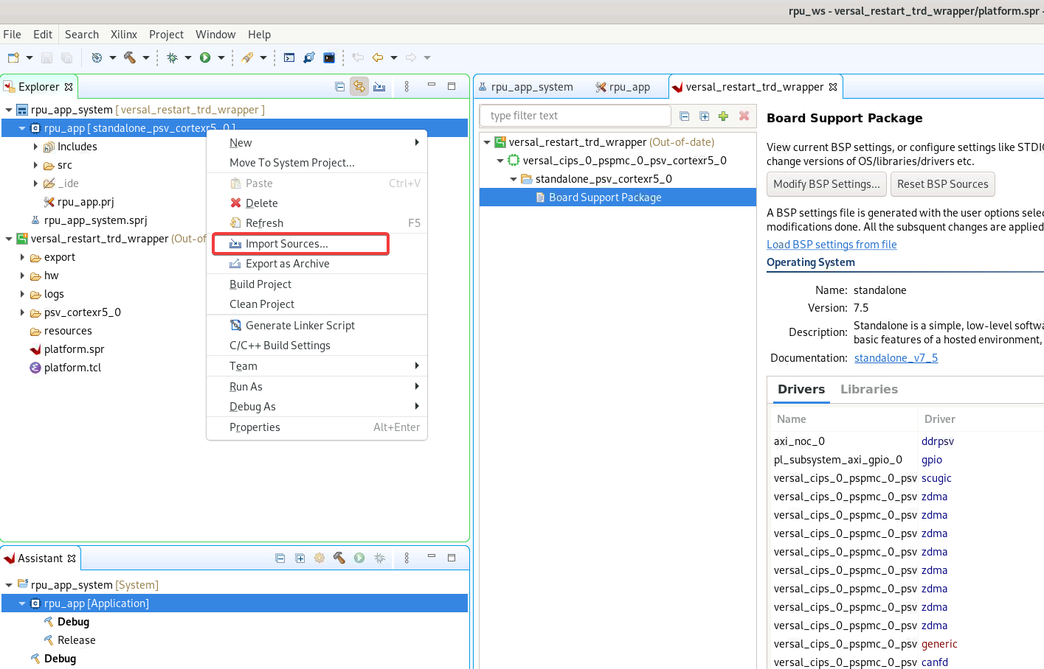Expand the Includes folder node
The image size is (1044, 669).
(x=35, y=147)
